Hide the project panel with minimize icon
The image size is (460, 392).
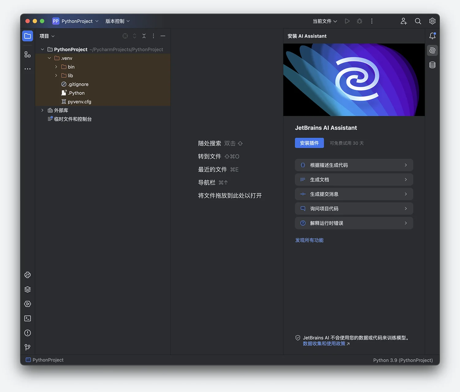[x=163, y=36]
